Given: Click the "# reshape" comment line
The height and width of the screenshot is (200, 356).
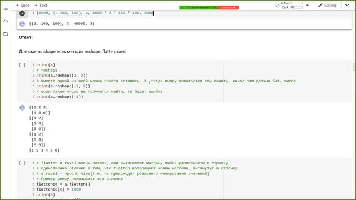Looking at the screenshot, I should [47, 71].
